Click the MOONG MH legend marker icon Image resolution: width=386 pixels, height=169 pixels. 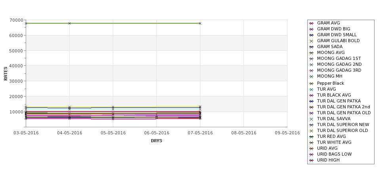(311, 76)
